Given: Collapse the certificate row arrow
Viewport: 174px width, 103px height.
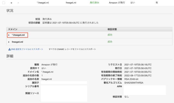Looking at the screenshot, I should point(11,3).
